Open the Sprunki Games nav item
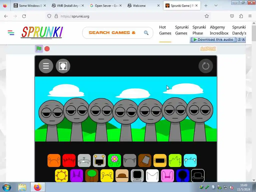 (x=181, y=30)
